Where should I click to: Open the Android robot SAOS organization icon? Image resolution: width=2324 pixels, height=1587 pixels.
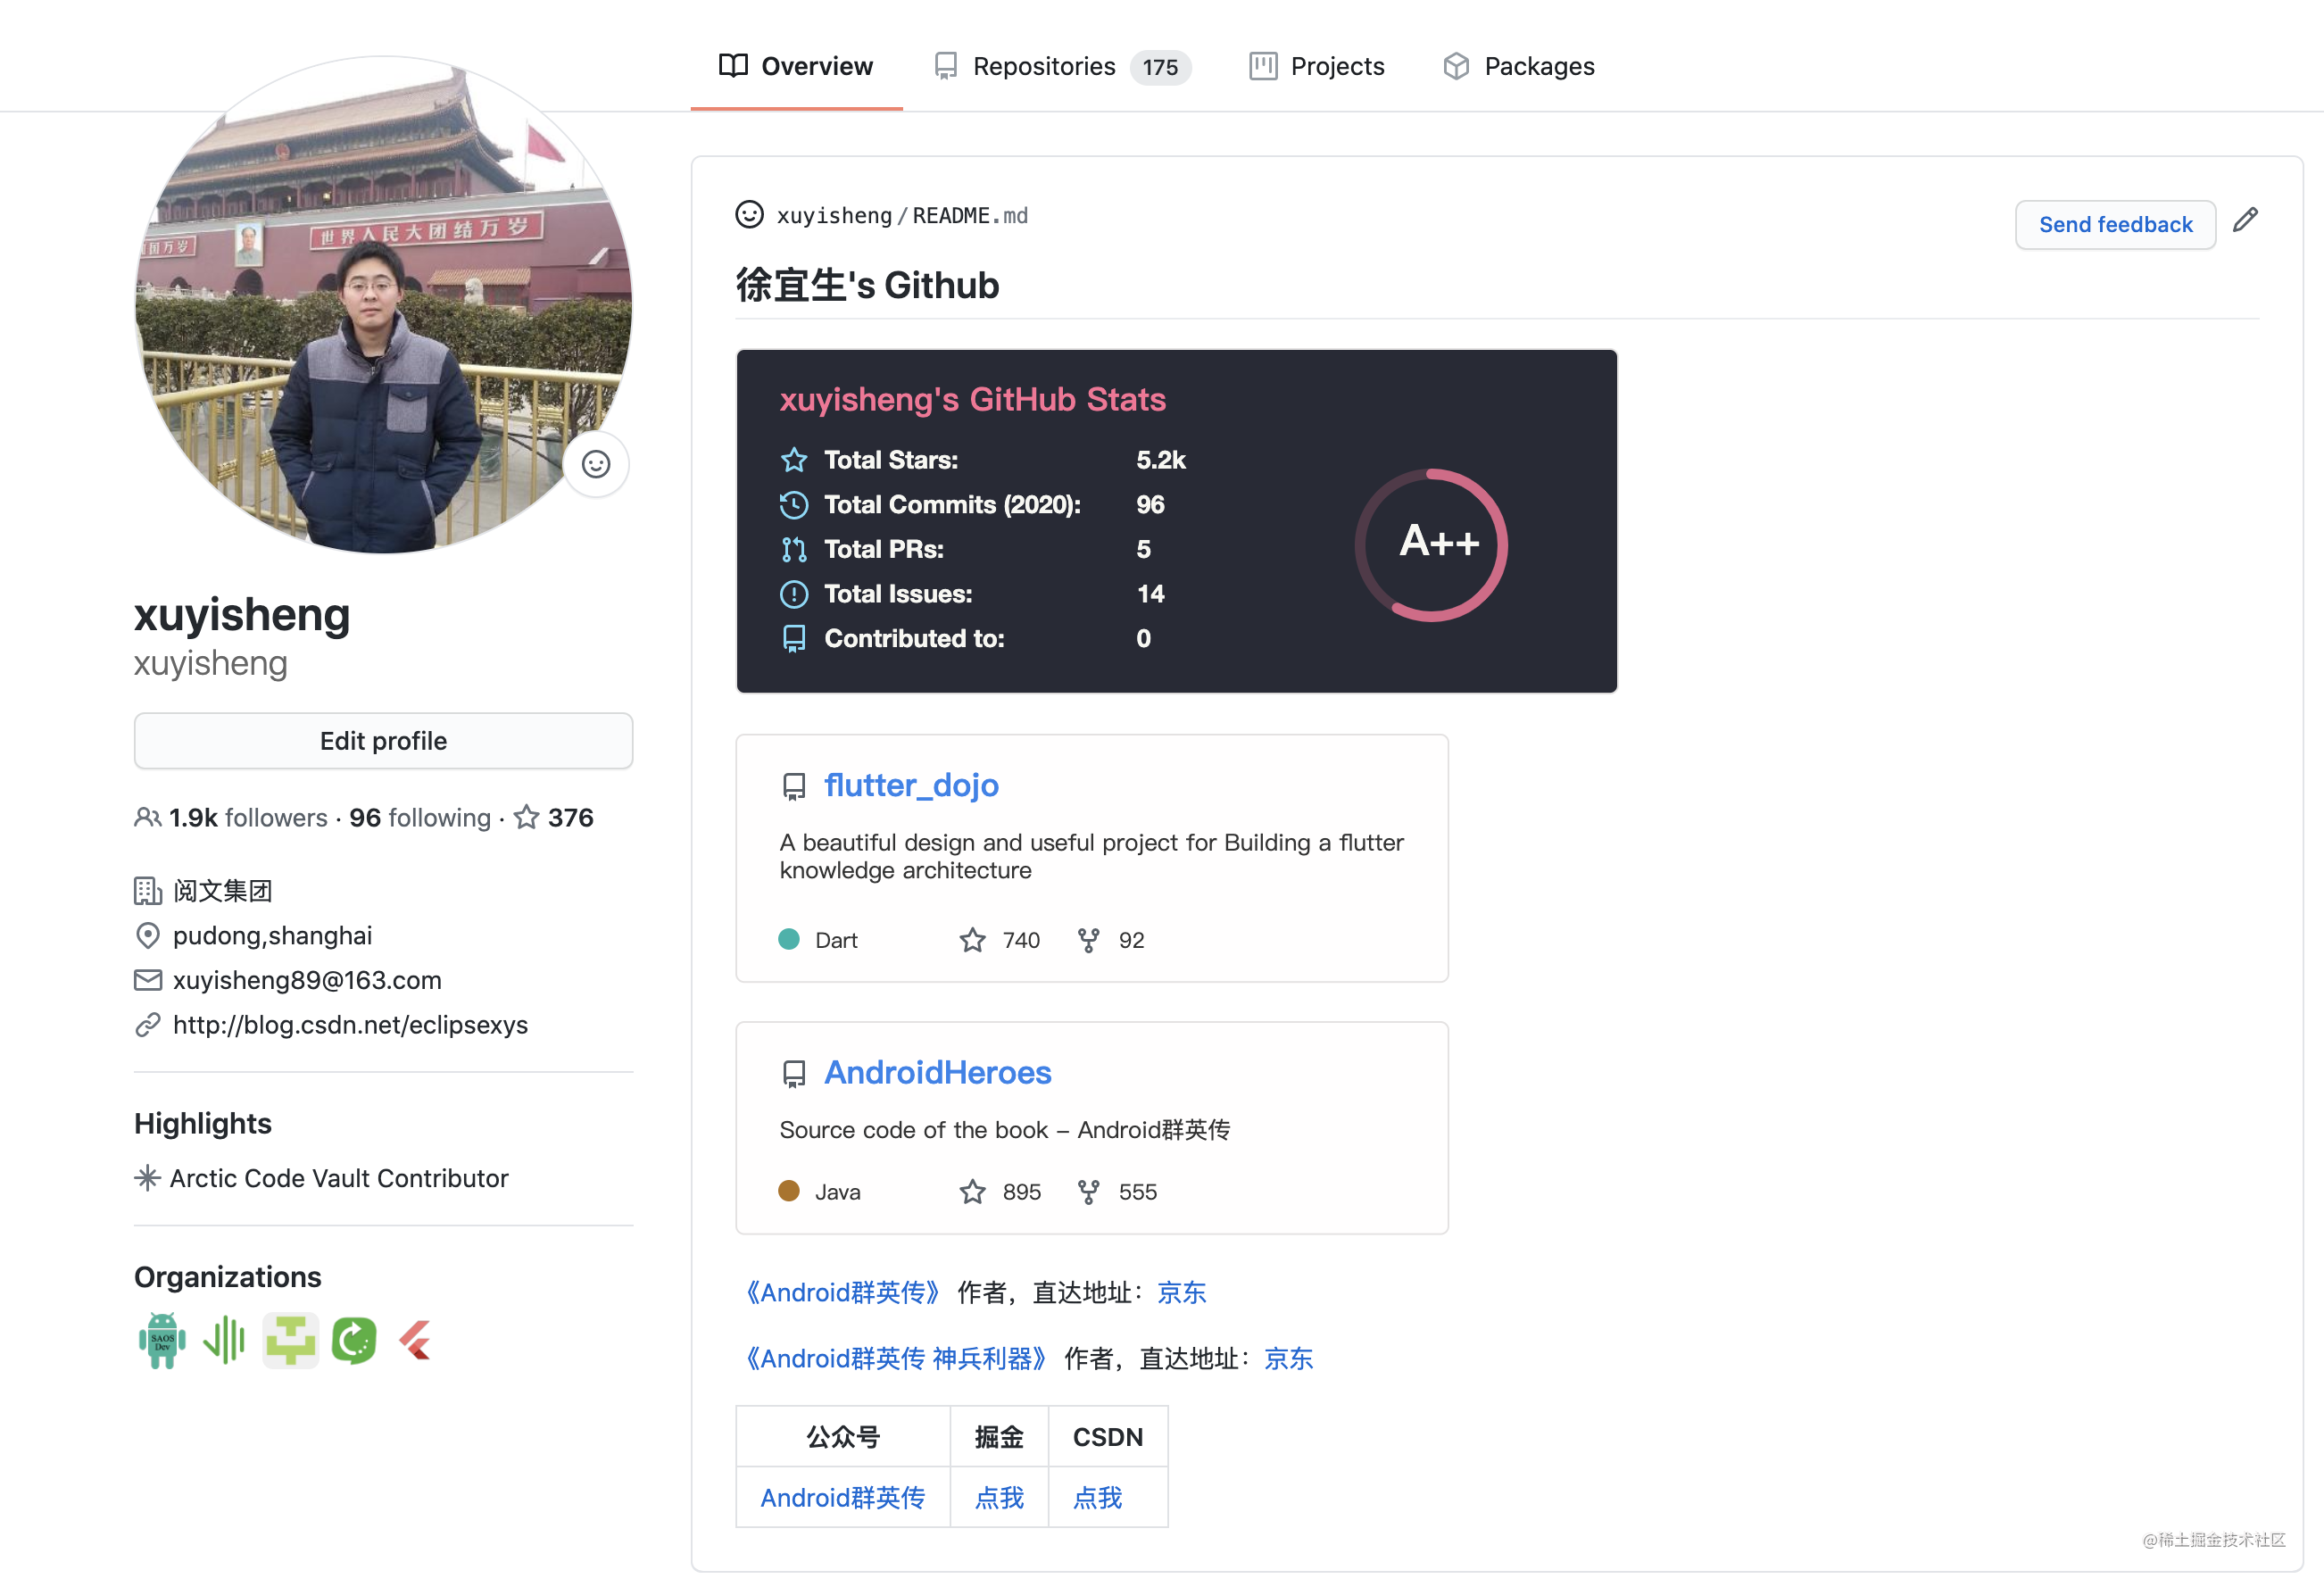tap(162, 1340)
